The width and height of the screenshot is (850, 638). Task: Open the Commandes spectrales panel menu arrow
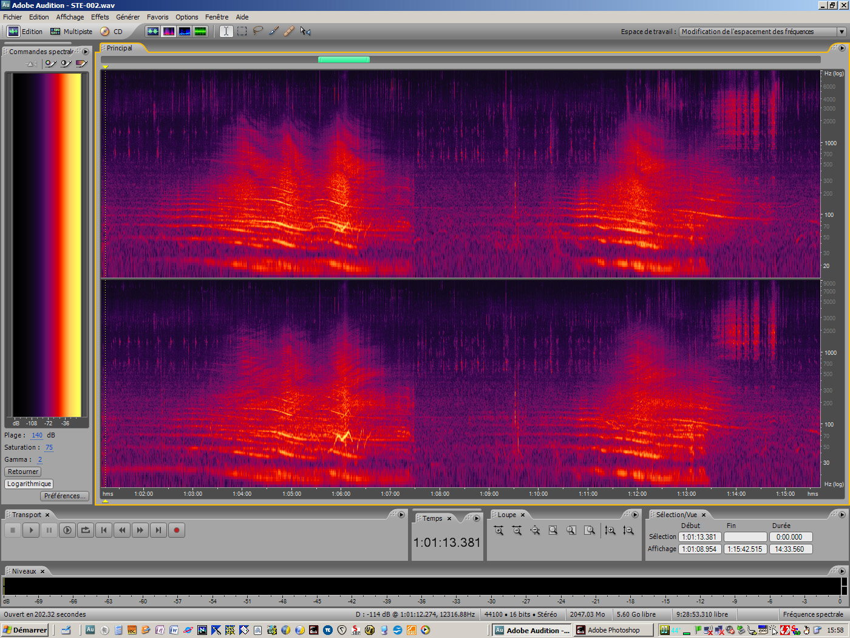tap(86, 51)
